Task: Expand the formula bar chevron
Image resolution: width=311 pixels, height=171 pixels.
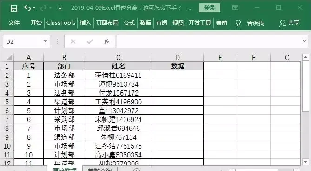Action: 304,41
